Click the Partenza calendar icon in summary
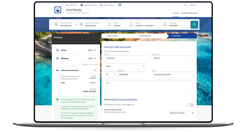The image size is (246, 132). [57, 59]
